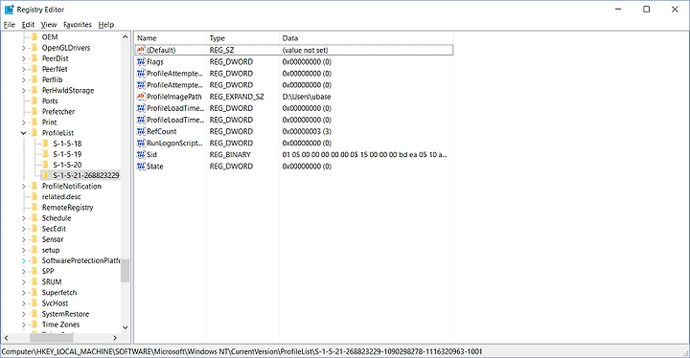Screen dimensions: 690x358
Task: Click the D:\Users\ubase data value
Action: (x=307, y=97)
